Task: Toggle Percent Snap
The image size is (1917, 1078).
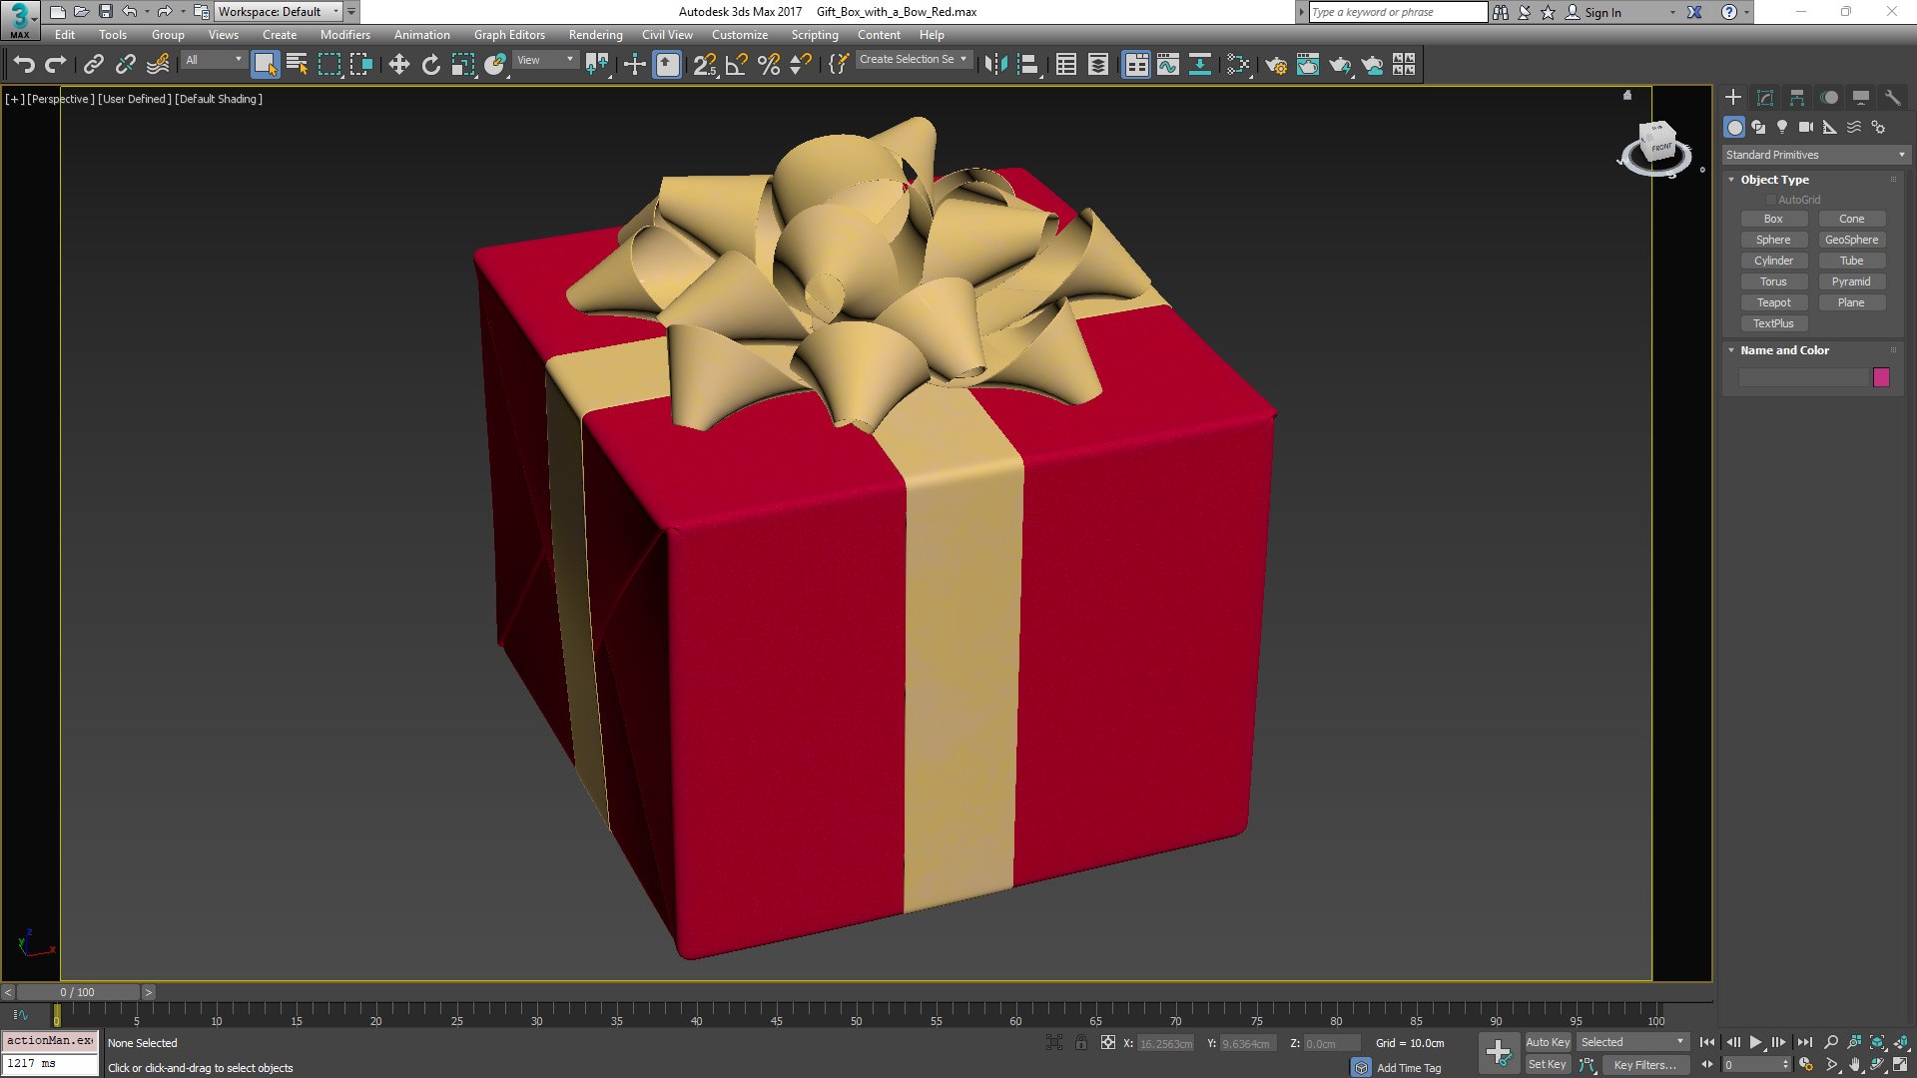Action: tap(769, 65)
